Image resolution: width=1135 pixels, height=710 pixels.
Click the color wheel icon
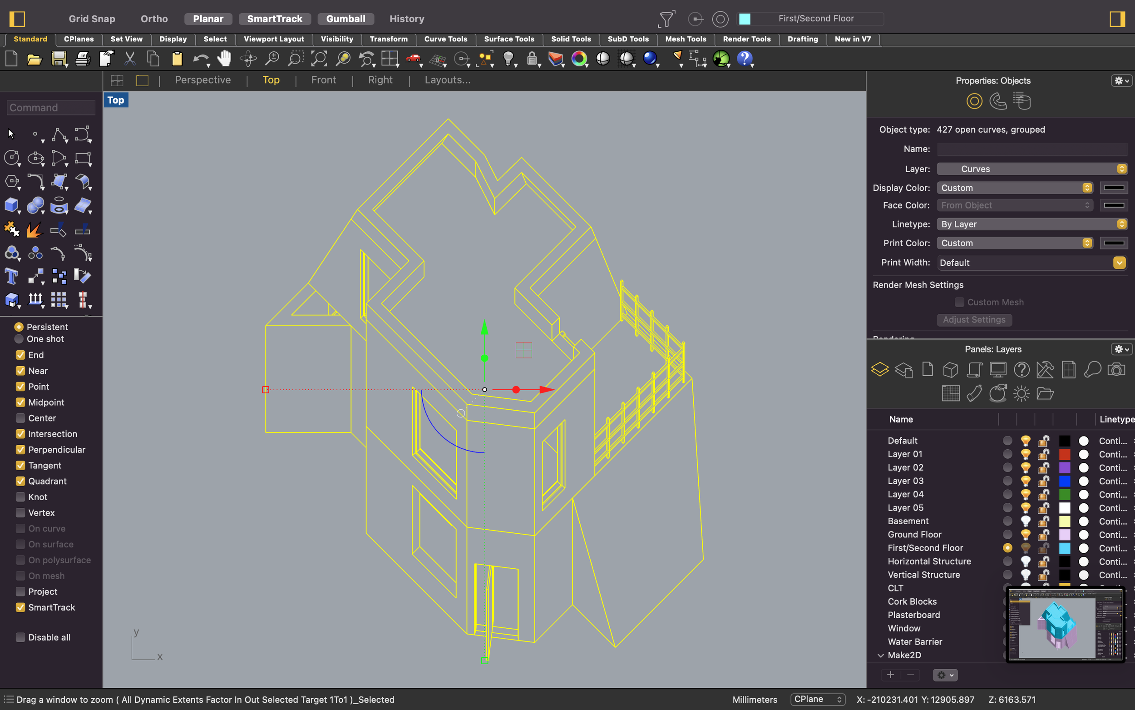[579, 59]
